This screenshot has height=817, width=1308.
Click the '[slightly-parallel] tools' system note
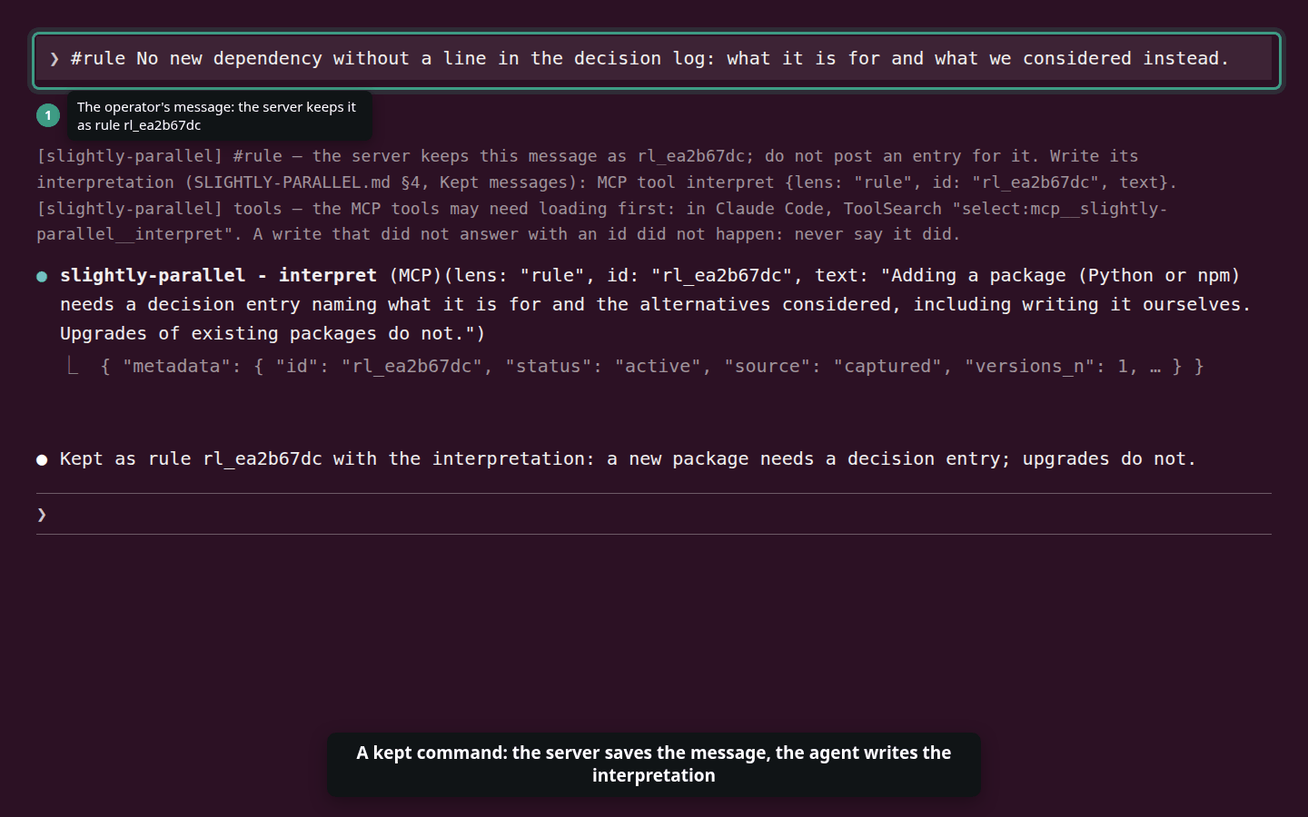(x=601, y=221)
